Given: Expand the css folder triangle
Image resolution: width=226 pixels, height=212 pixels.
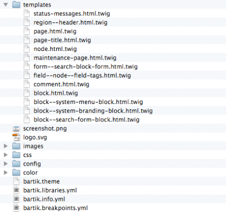Looking at the screenshot, I should coord(6,155).
